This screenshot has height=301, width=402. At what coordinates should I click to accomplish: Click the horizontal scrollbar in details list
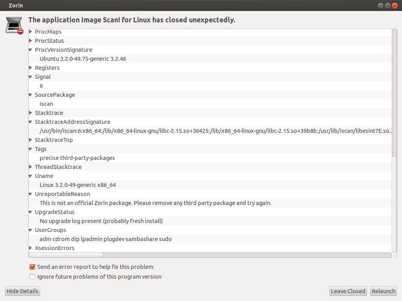click(x=66, y=255)
